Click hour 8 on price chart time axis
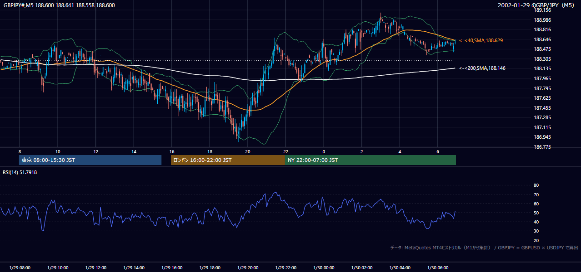The width and height of the screenshot is (581, 272). [x=20, y=151]
